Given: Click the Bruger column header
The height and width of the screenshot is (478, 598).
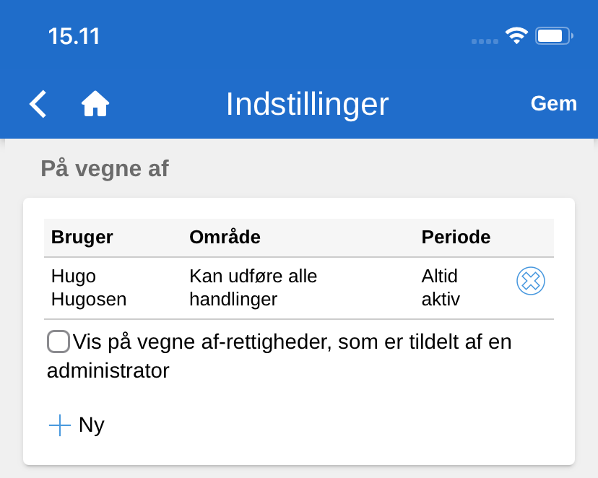Looking at the screenshot, I should [82, 237].
